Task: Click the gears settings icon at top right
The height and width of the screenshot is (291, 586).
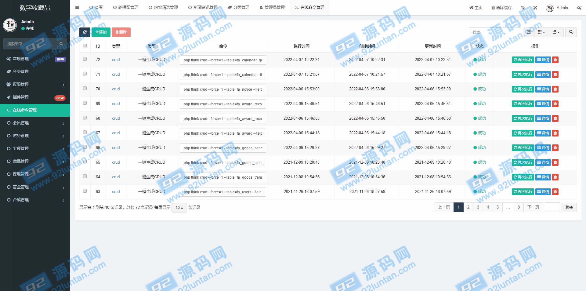Action: (579, 8)
